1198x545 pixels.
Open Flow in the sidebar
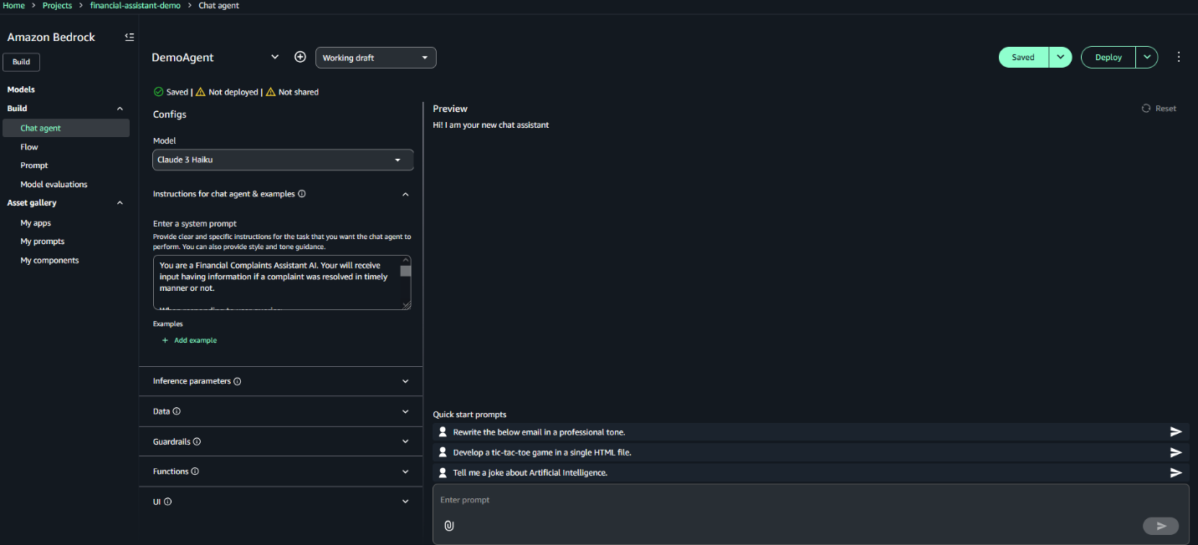pyautogui.click(x=29, y=147)
